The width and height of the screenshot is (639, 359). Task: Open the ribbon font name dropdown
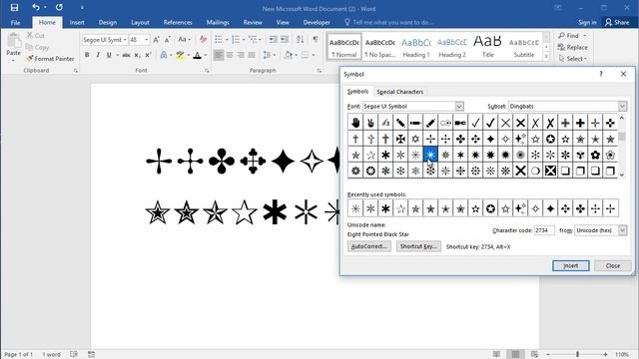125,40
